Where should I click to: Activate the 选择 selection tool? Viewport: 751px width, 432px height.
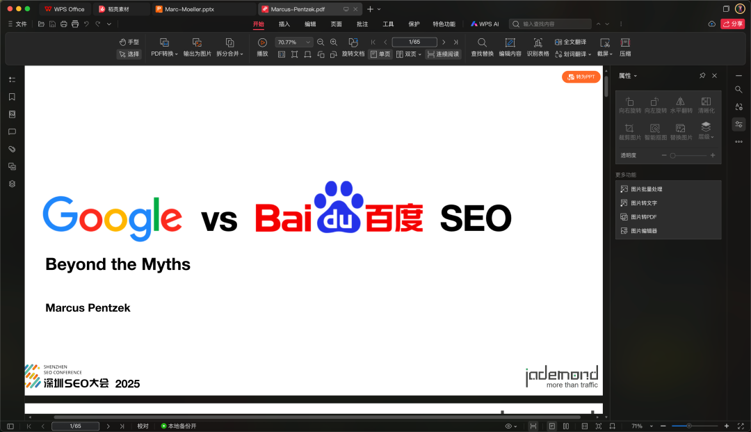[129, 54]
